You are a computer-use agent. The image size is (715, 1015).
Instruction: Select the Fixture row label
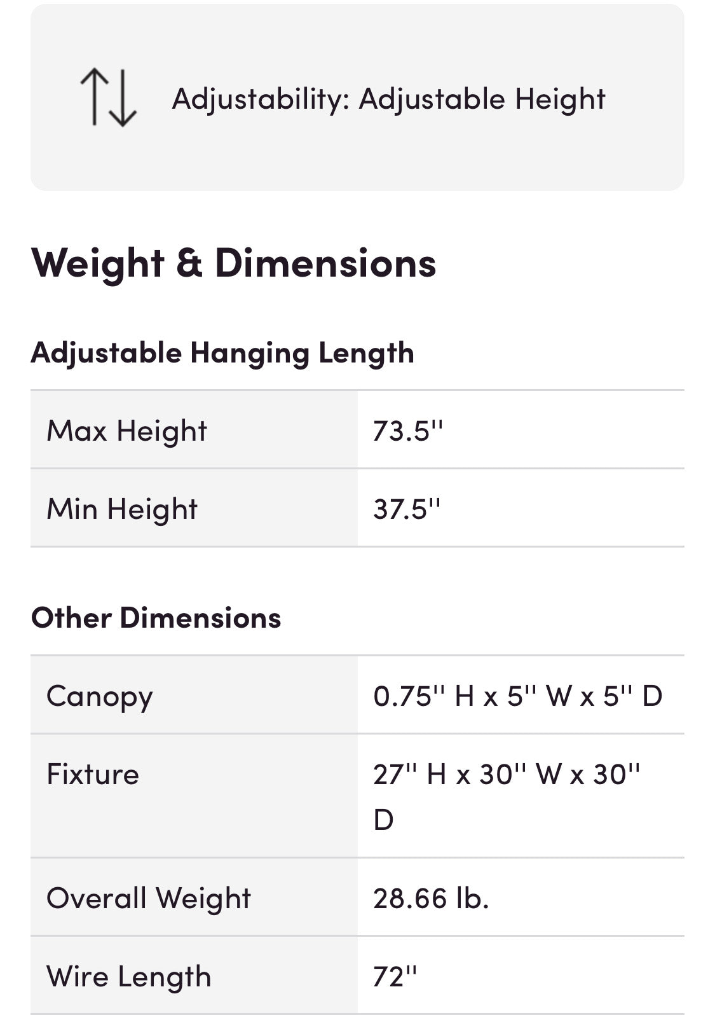tap(93, 775)
